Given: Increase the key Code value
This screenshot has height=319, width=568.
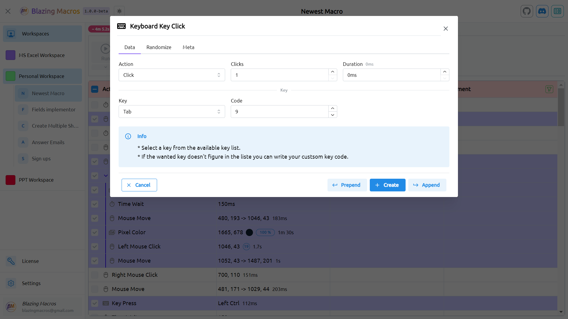Looking at the screenshot, I should tap(333, 108).
